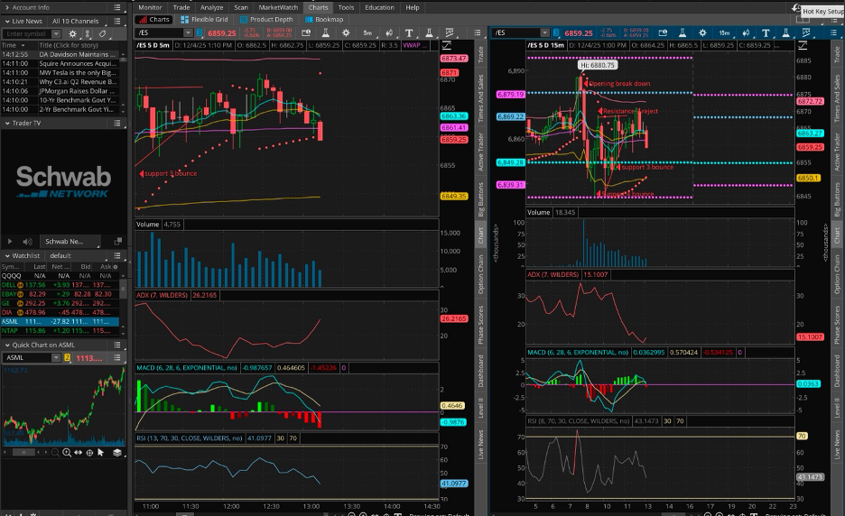Viewport: 845px width, 516px height.
Task: Click the yellow 2 color link on Quick Chart
Action: pyautogui.click(x=68, y=357)
